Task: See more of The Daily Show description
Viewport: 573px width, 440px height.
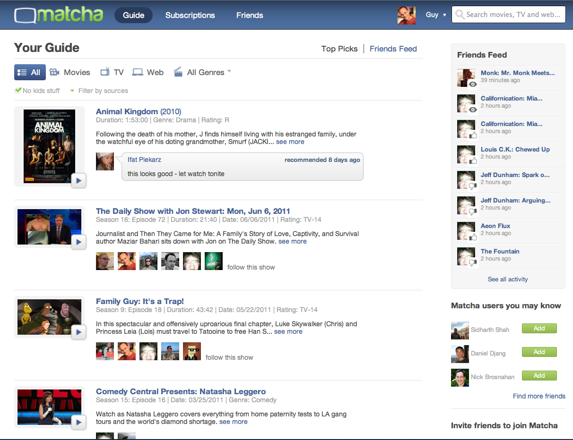Action: tap(293, 241)
